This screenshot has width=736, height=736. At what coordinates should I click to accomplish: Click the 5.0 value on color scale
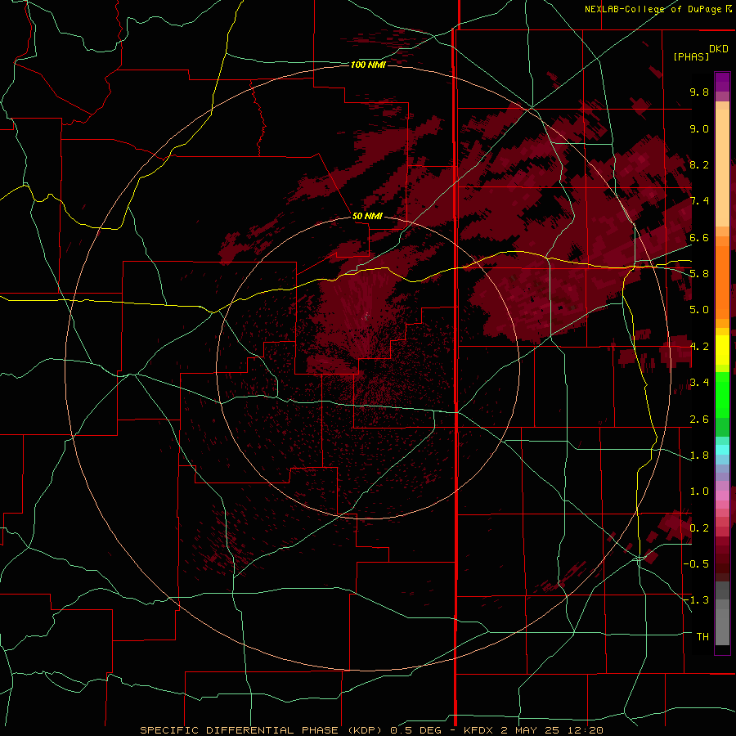699,310
